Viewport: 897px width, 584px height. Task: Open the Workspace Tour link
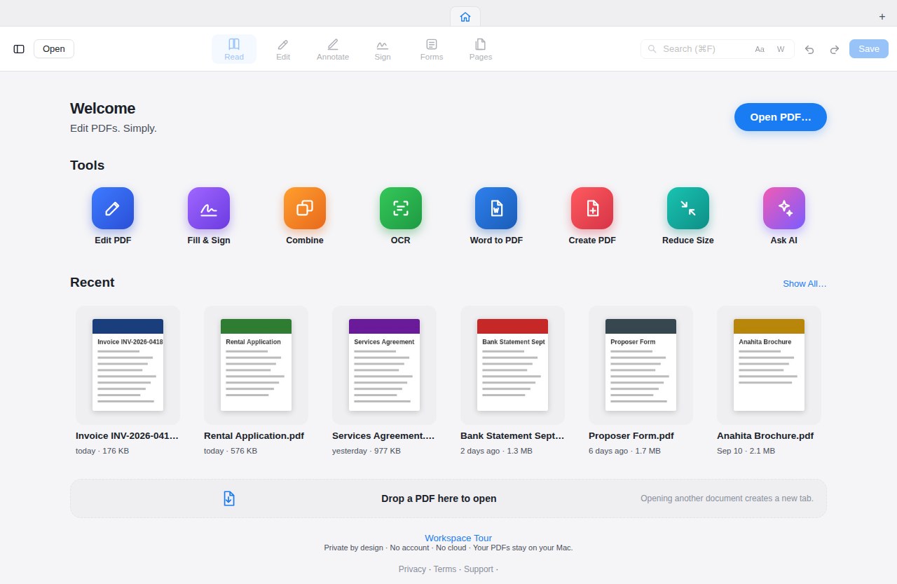[458, 538]
